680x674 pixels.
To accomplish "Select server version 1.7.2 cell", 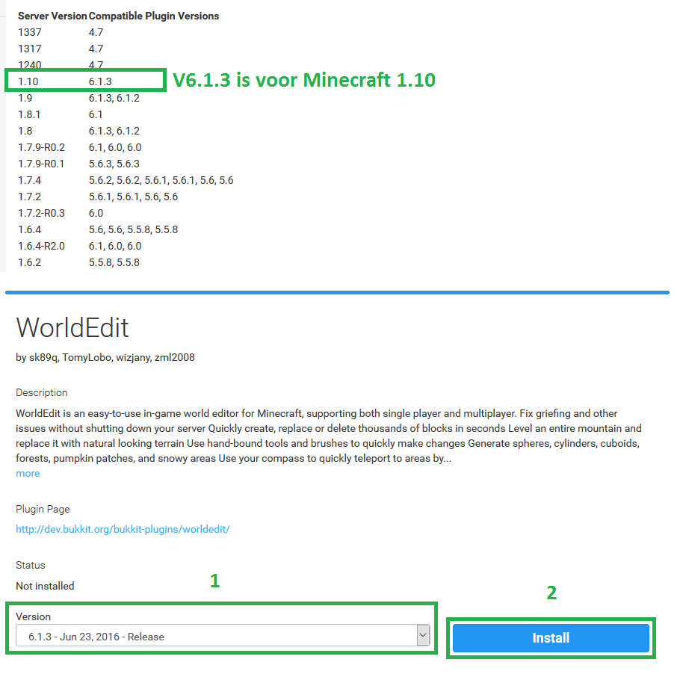I will [29, 197].
